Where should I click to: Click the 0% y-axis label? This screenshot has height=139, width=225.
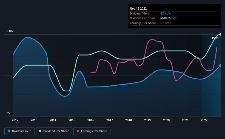[8, 113]
